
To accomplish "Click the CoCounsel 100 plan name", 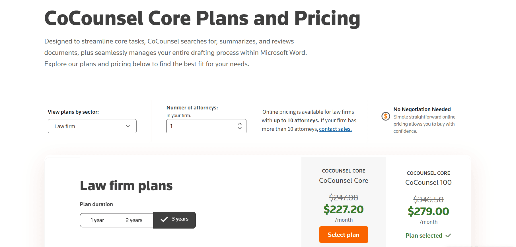I will click(x=428, y=182).
